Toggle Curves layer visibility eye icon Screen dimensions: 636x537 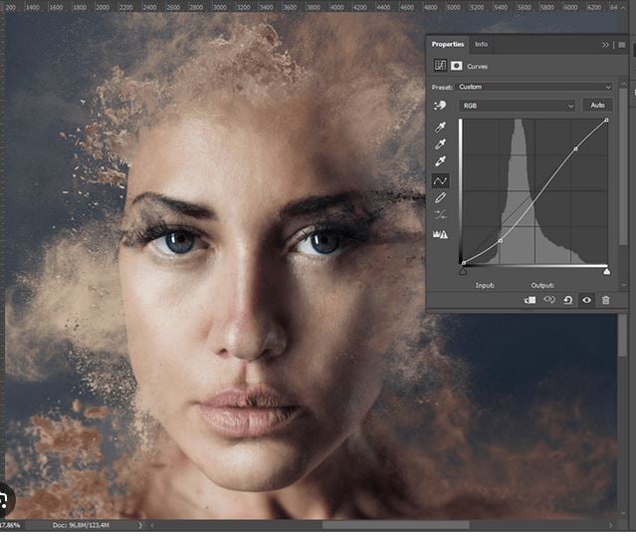[x=586, y=300]
